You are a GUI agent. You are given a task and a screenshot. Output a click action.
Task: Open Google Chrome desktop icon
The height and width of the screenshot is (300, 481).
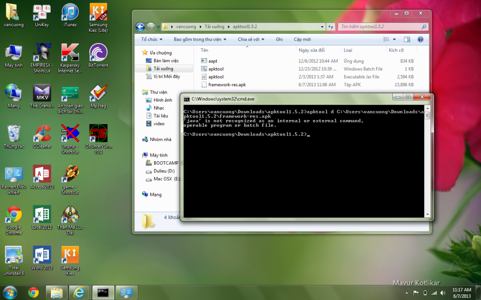point(14,220)
